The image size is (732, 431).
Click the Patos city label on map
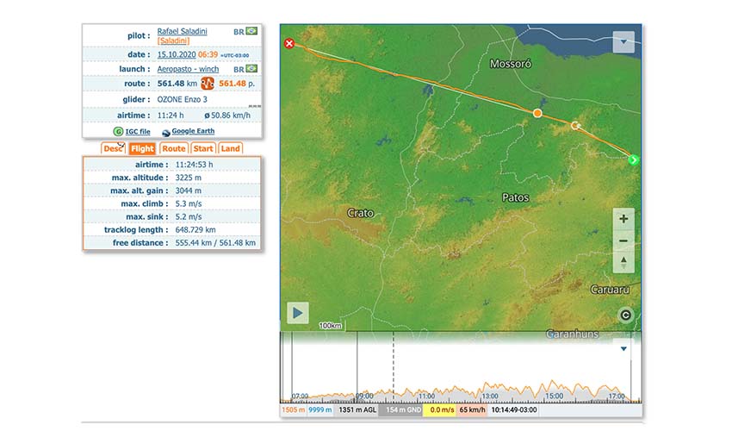515,197
